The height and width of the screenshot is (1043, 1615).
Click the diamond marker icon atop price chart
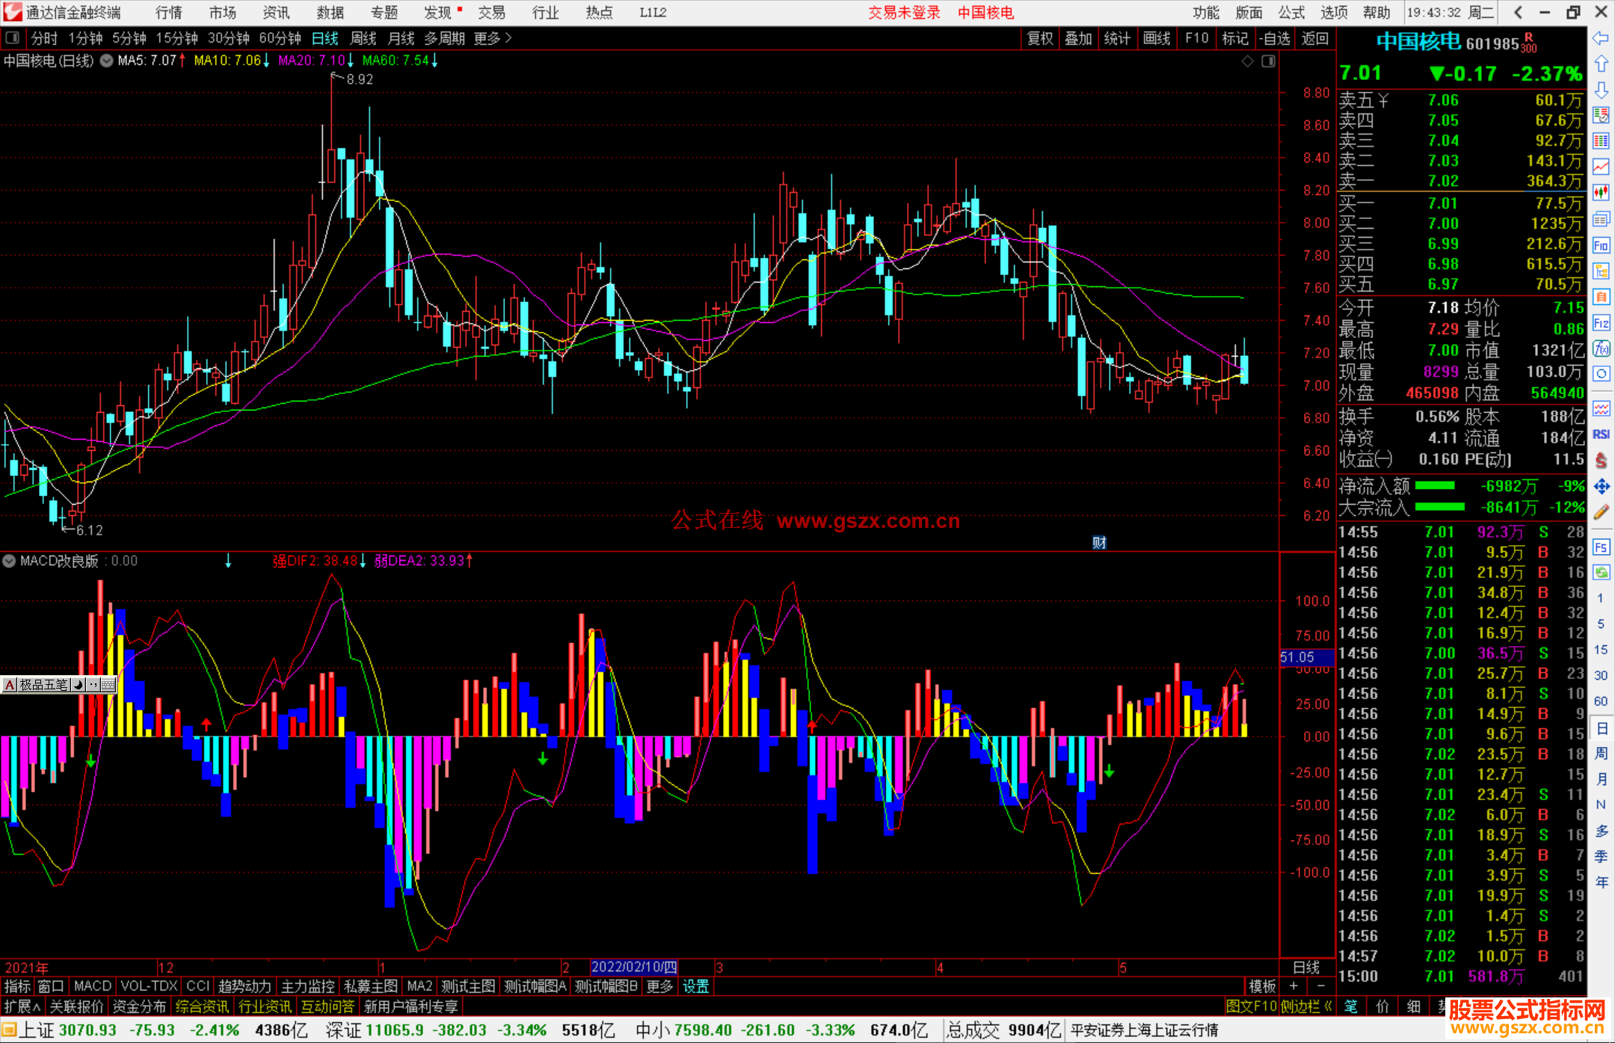[1247, 61]
